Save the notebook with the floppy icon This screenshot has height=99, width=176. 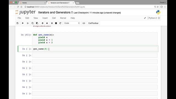coord(18,23)
